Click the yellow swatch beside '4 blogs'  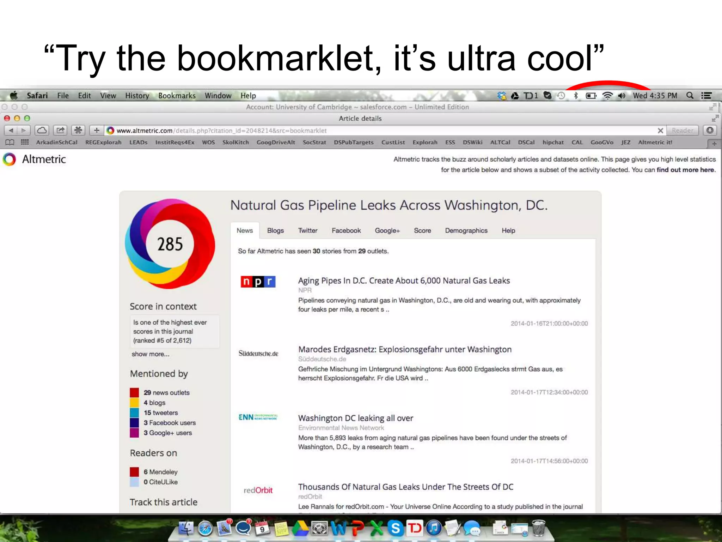(134, 403)
